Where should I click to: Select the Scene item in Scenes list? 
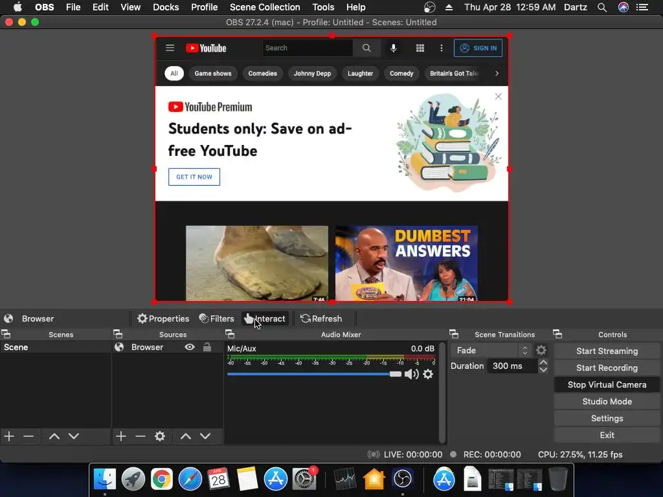56,347
